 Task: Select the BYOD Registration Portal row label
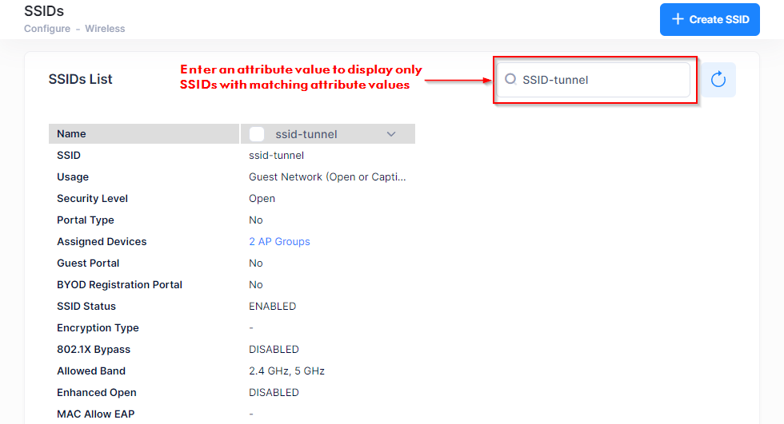(119, 284)
